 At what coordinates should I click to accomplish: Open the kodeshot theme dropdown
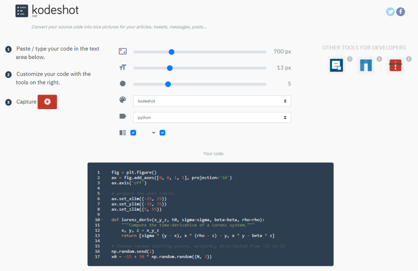coord(212,101)
